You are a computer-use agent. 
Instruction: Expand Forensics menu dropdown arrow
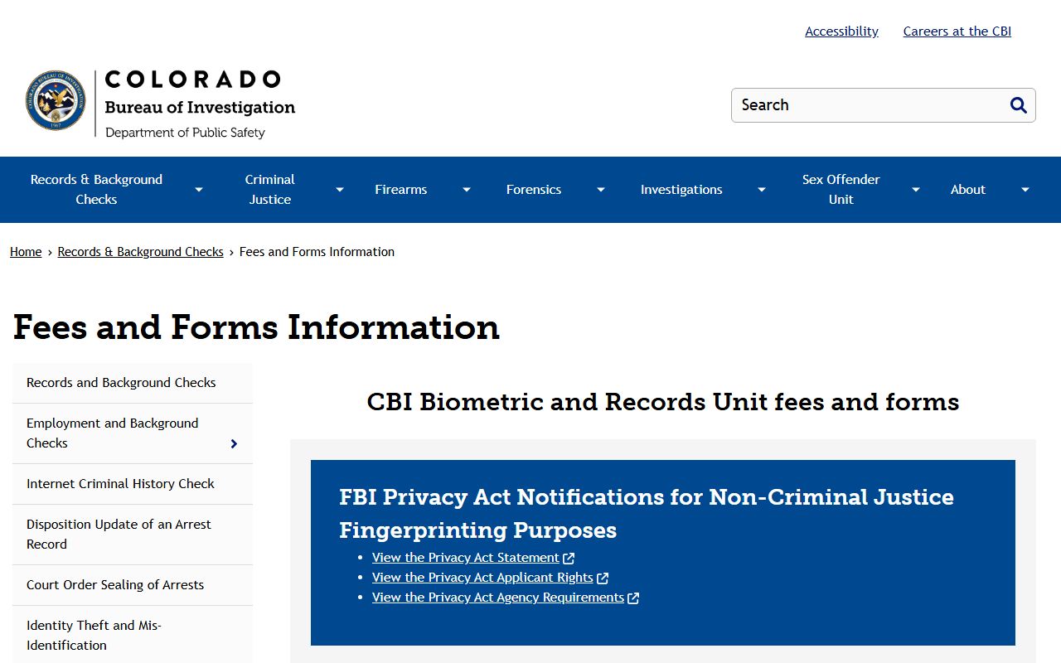coord(601,190)
